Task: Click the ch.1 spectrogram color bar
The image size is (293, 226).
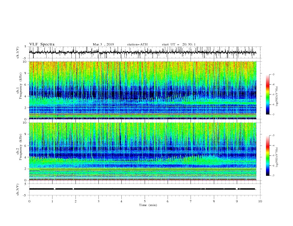Action: (267, 95)
